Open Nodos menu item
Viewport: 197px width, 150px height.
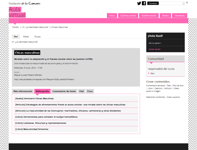click(165, 16)
